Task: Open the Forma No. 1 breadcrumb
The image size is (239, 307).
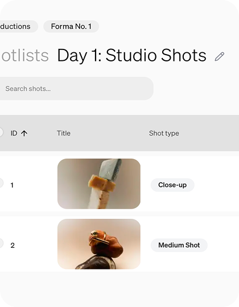Action: tap(71, 26)
